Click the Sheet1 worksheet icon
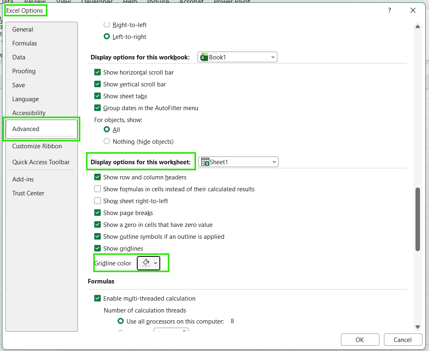The image size is (429, 351). point(205,162)
